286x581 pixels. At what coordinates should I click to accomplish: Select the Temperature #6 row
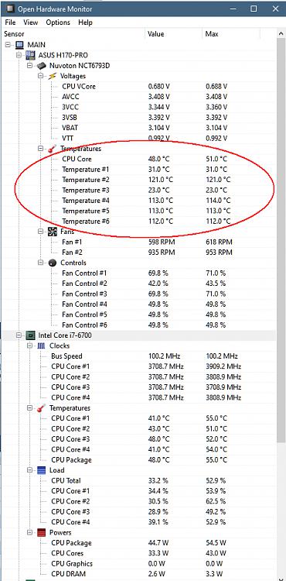(138, 222)
